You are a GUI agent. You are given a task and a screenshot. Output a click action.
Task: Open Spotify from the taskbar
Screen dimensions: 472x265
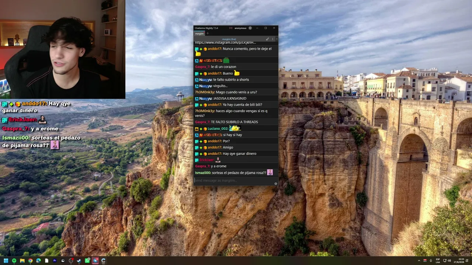click(14, 261)
